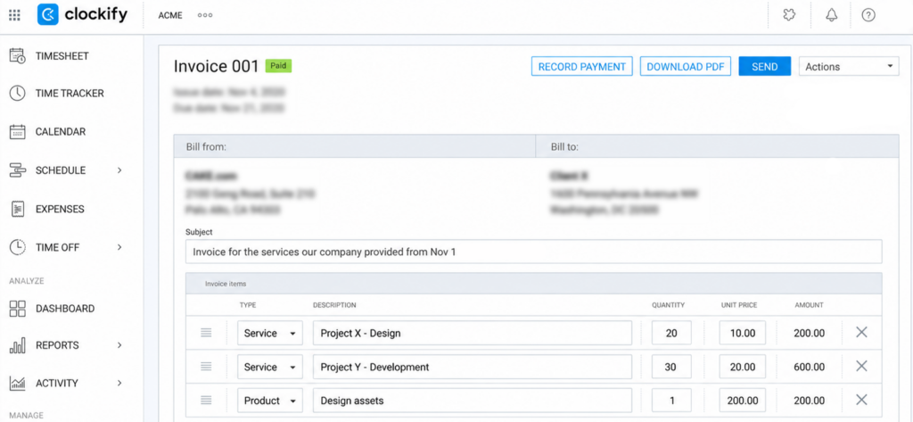The height and width of the screenshot is (422, 913).
Task: Click the Calendar sidebar icon
Action: point(18,132)
